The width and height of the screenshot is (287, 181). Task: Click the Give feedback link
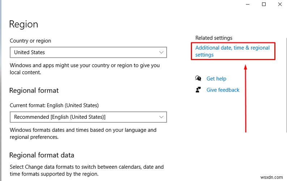[x=223, y=90]
